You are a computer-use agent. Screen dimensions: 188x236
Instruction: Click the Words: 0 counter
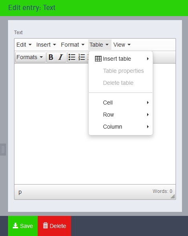(x=162, y=191)
